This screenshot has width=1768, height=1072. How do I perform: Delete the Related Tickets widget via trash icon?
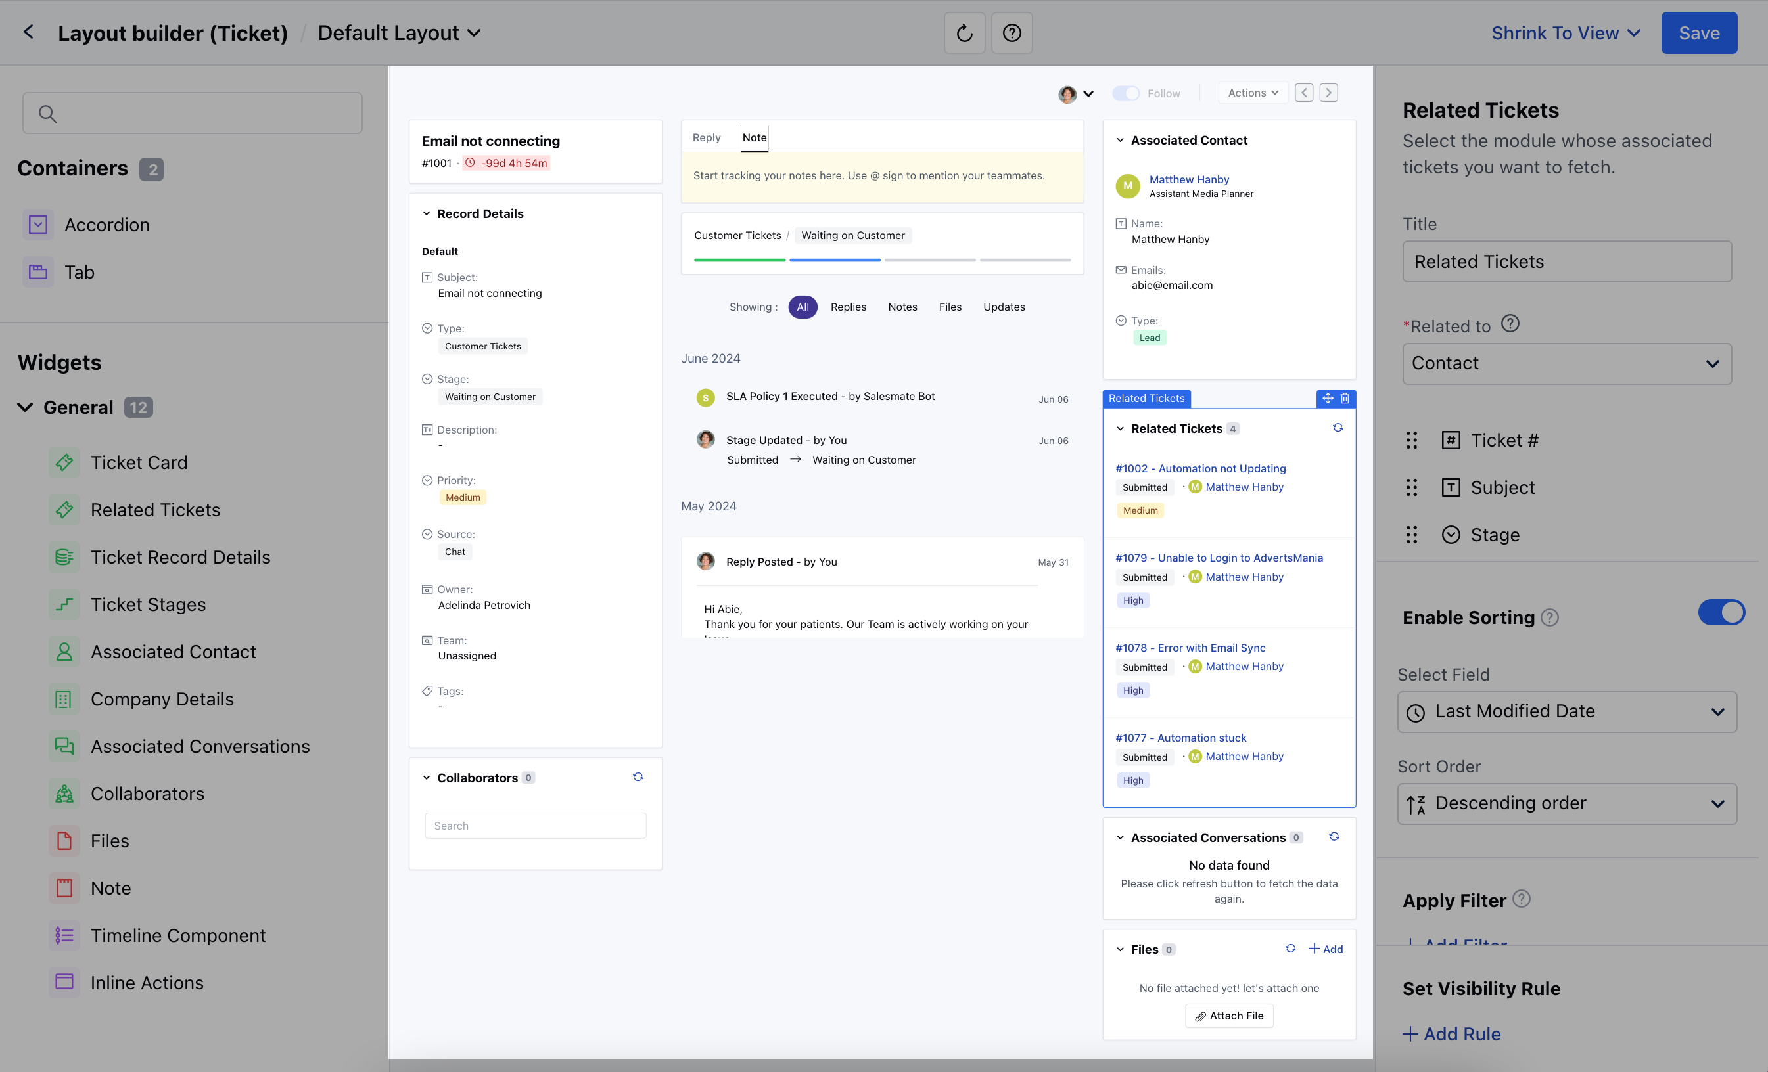pyautogui.click(x=1345, y=398)
